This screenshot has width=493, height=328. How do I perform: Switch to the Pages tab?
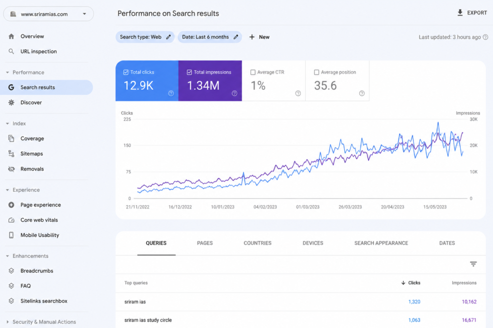pos(205,243)
